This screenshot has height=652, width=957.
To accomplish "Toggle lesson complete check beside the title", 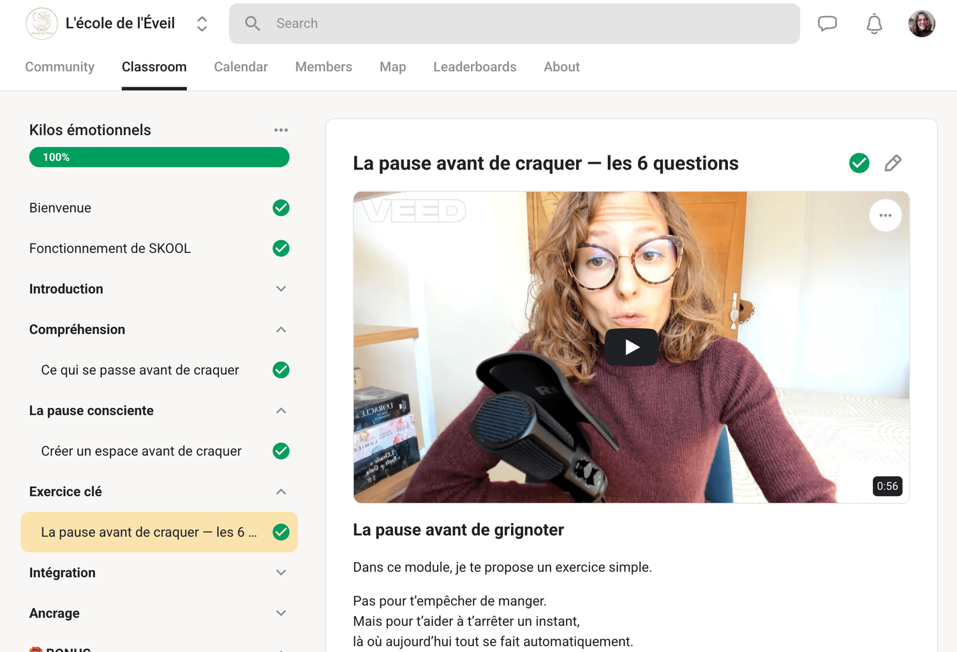I will point(859,163).
